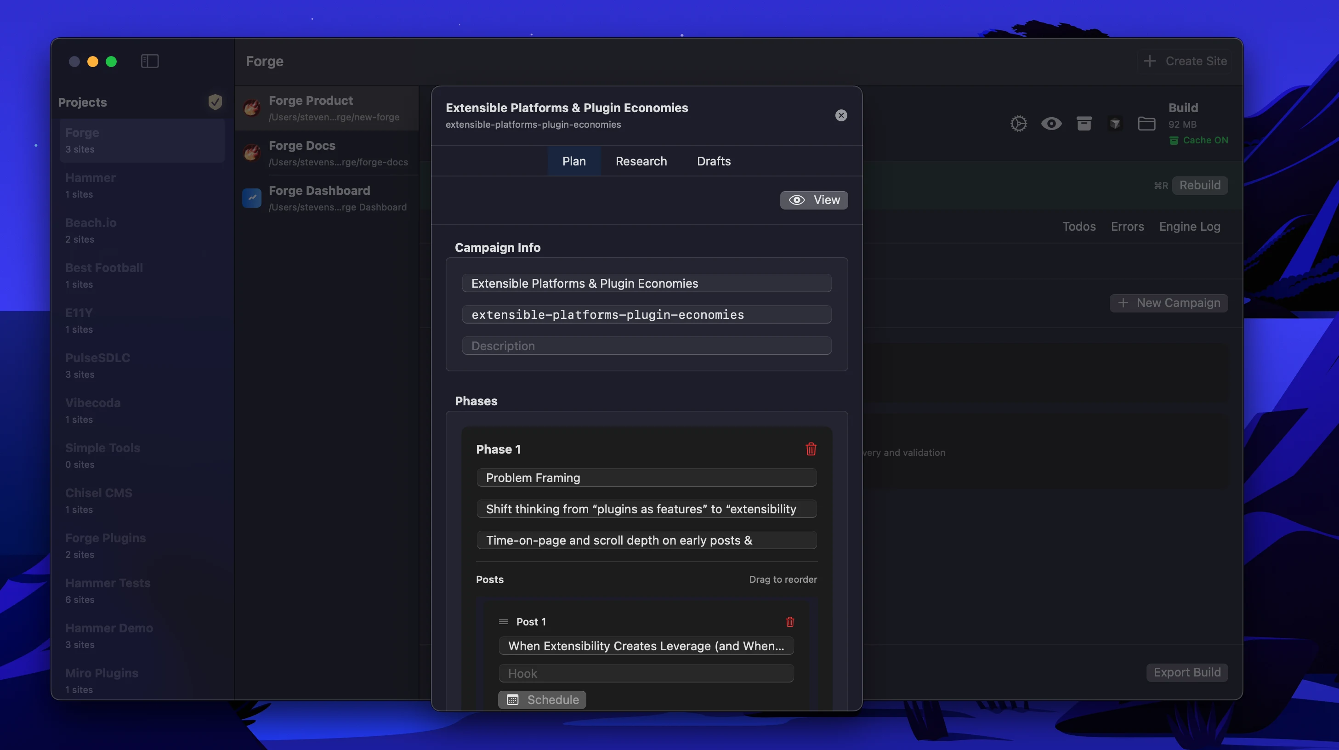
Task: Delete Phase 1 with red trash icon
Action: tap(811, 449)
